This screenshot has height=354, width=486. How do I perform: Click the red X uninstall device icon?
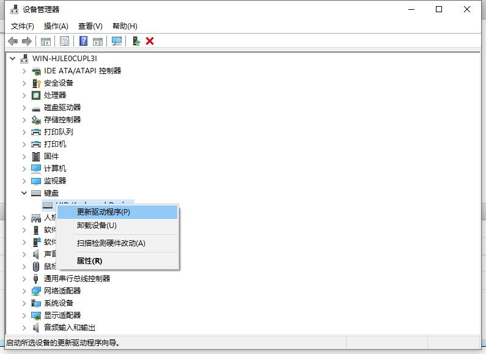click(150, 41)
